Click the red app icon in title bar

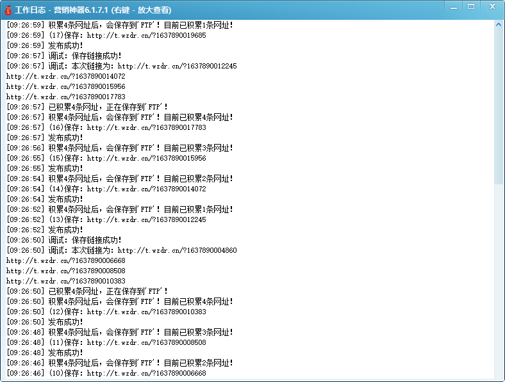click(x=8, y=10)
